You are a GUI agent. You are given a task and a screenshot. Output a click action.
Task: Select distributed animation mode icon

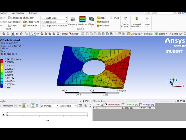pos(33,106)
